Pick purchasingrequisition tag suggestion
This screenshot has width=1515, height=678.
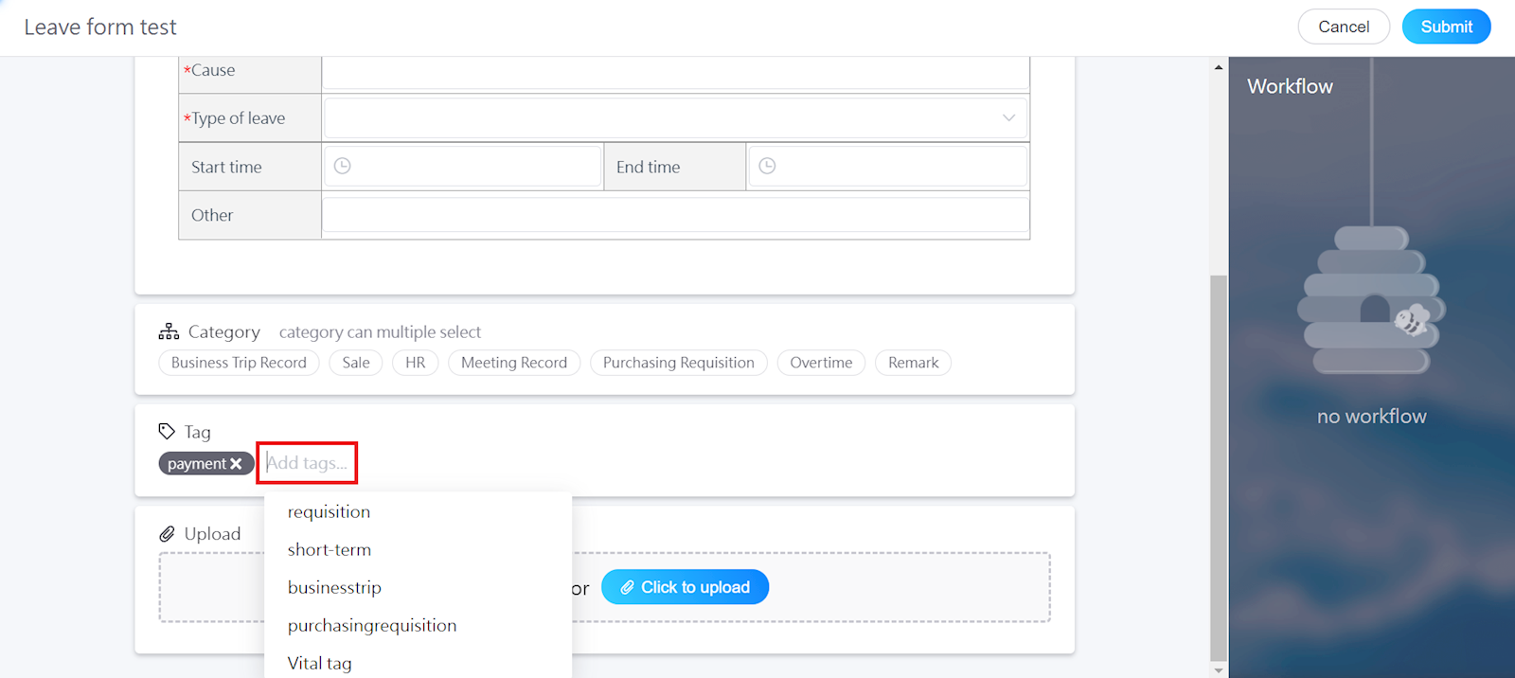click(x=371, y=626)
